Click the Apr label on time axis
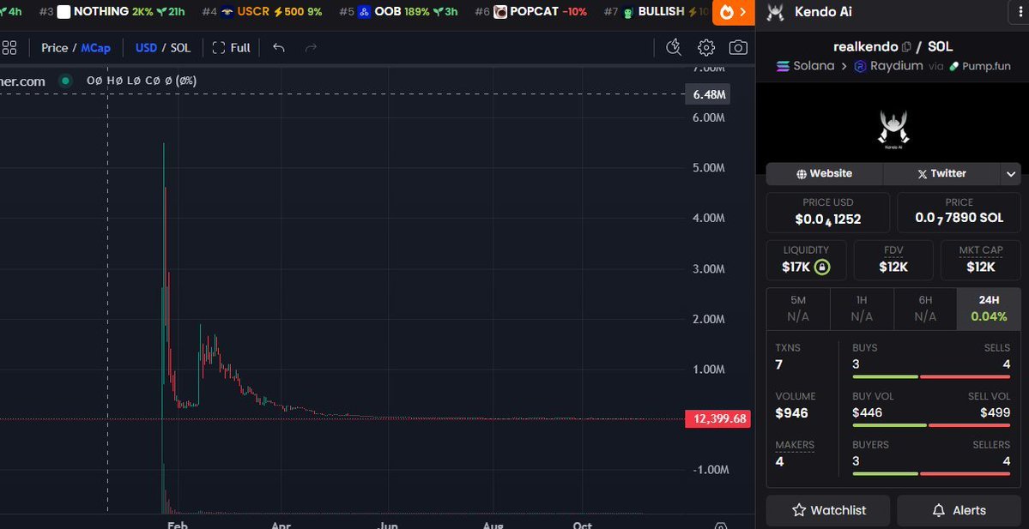1029x529 pixels. (x=281, y=525)
